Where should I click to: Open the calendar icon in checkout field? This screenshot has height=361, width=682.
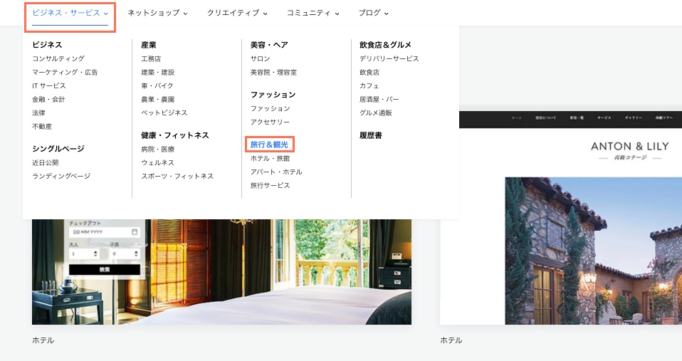point(135,232)
